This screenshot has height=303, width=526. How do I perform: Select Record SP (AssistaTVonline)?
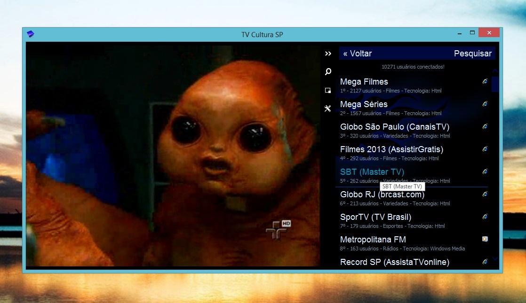(x=394, y=262)
